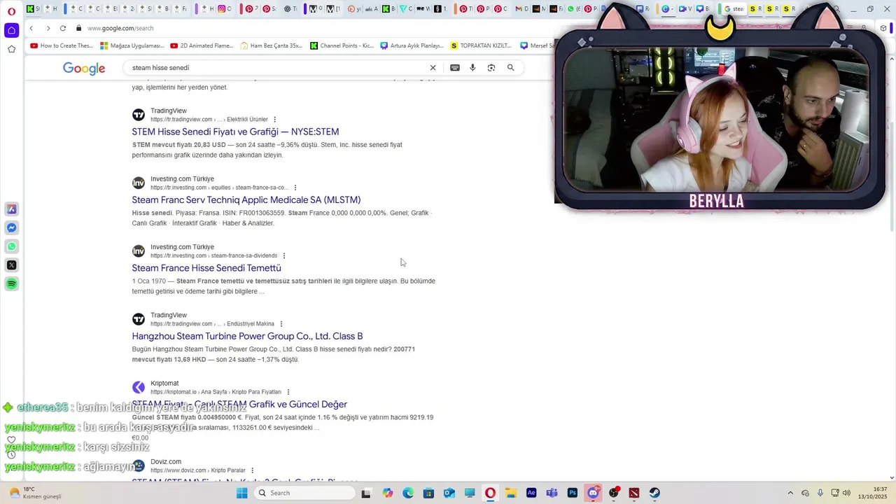Viewport: 896px width, 504px height.
Task: Focus the browser address bar URL
Action: (120, 28)
